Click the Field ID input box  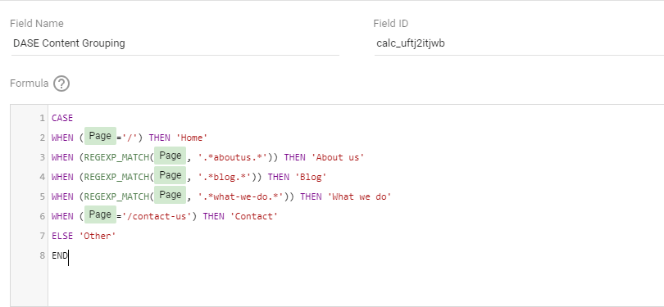pyautogui.click(x=519, y=43)
